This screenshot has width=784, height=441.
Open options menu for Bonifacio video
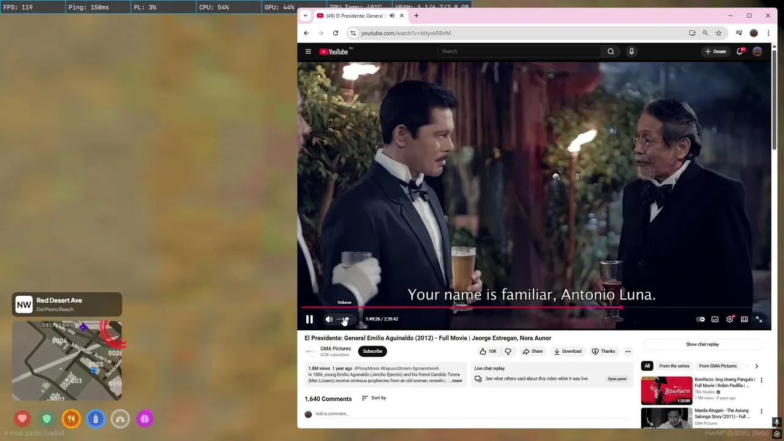(x=761, y=380)
